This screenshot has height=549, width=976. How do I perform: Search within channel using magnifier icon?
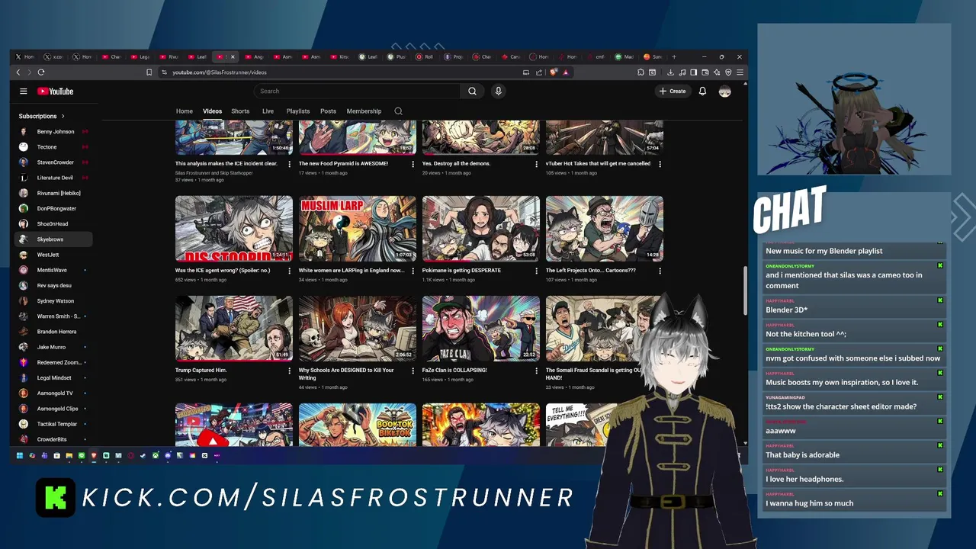tap(398, 111)
